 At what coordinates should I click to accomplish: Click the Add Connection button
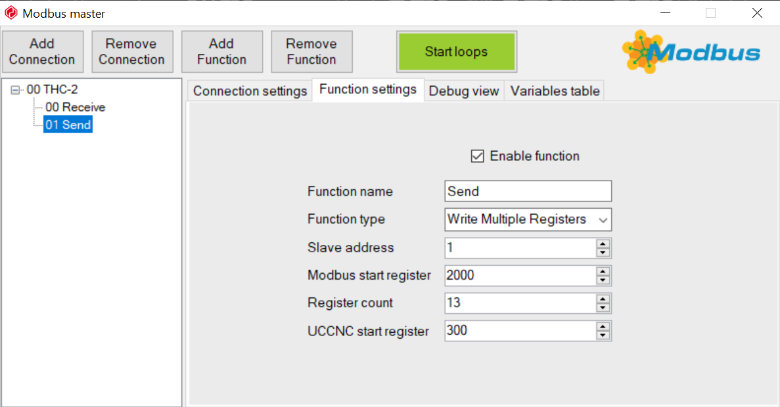coord(42,52)
